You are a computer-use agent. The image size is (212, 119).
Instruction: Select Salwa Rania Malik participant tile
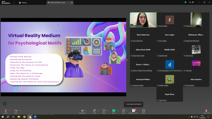pos(143,50)
